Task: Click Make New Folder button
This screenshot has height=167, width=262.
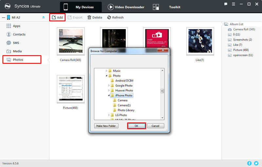Action: pos(106,126)
